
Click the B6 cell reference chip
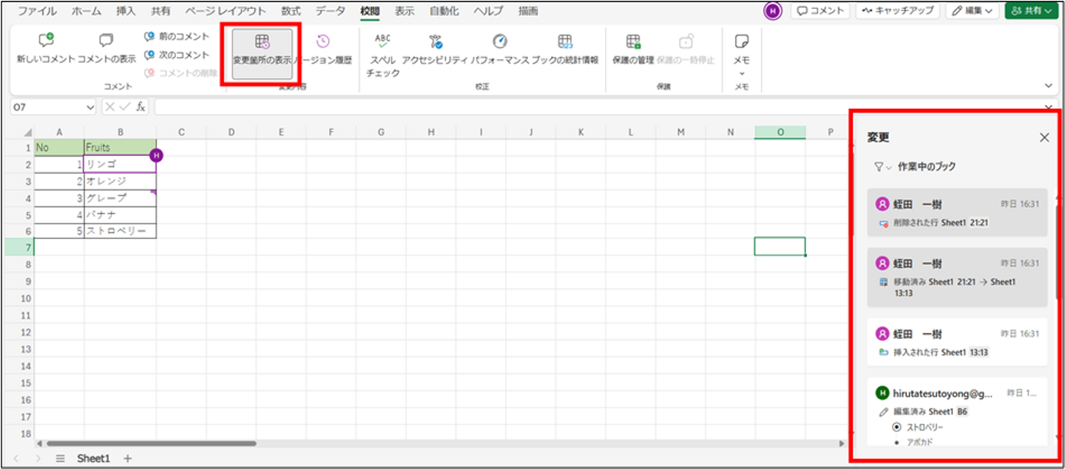pos(962,411)
